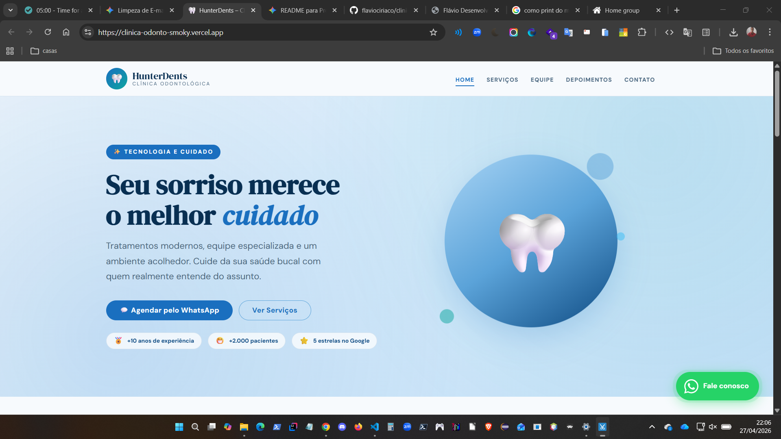Screen dimensions: 781x439
Task: Open the apps grid in bookmarks bar
Action: [x=10, y=51]
